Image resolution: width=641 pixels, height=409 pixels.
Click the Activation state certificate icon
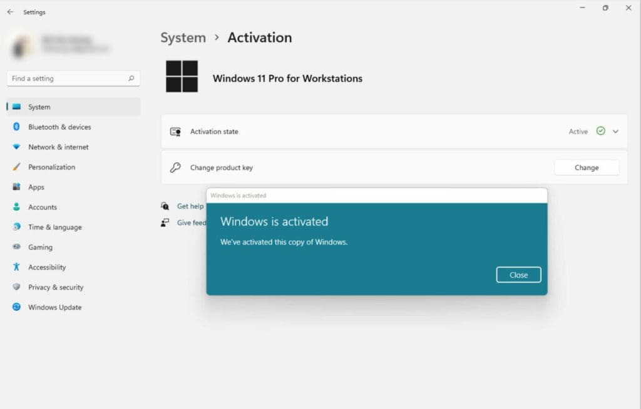175,131
